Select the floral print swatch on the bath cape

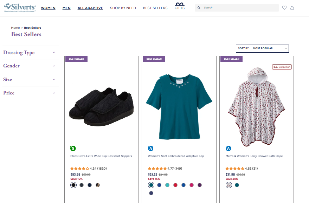[228, 185]
